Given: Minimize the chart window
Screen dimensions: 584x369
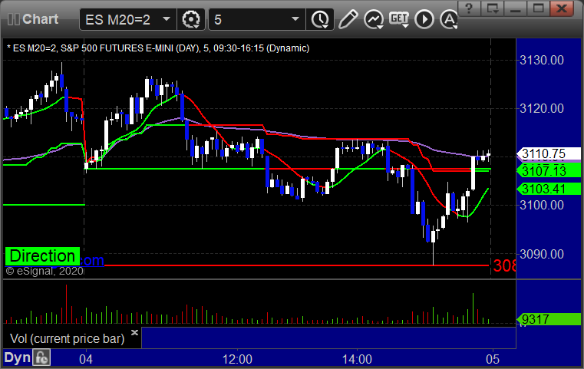Looking at the screenshot, I should [516, 8].
